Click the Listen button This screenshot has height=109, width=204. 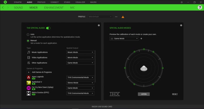[x=144, y=94]
